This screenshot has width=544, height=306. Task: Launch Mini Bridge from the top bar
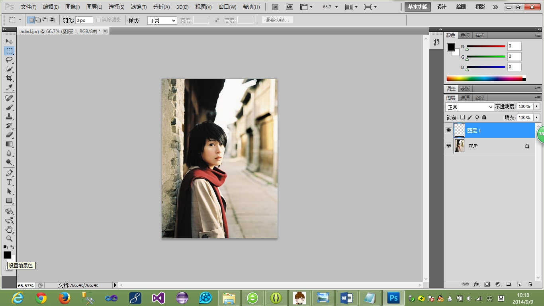tap(290, 7)
